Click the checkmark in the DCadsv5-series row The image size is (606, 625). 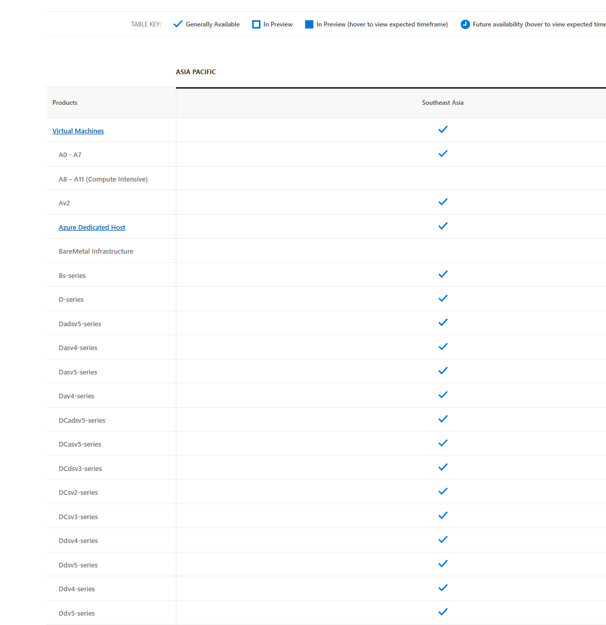pyautogui.click(x=443, y=419)
